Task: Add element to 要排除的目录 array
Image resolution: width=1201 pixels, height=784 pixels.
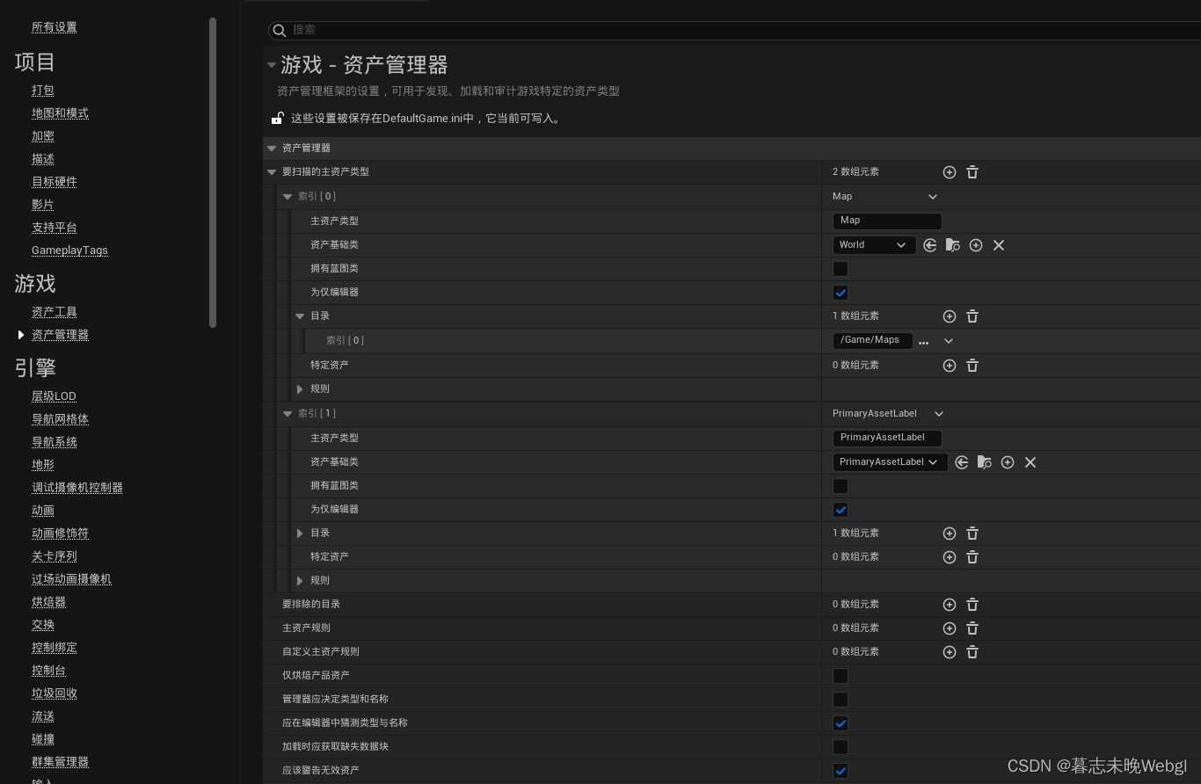Action: (x=950, y=605)
